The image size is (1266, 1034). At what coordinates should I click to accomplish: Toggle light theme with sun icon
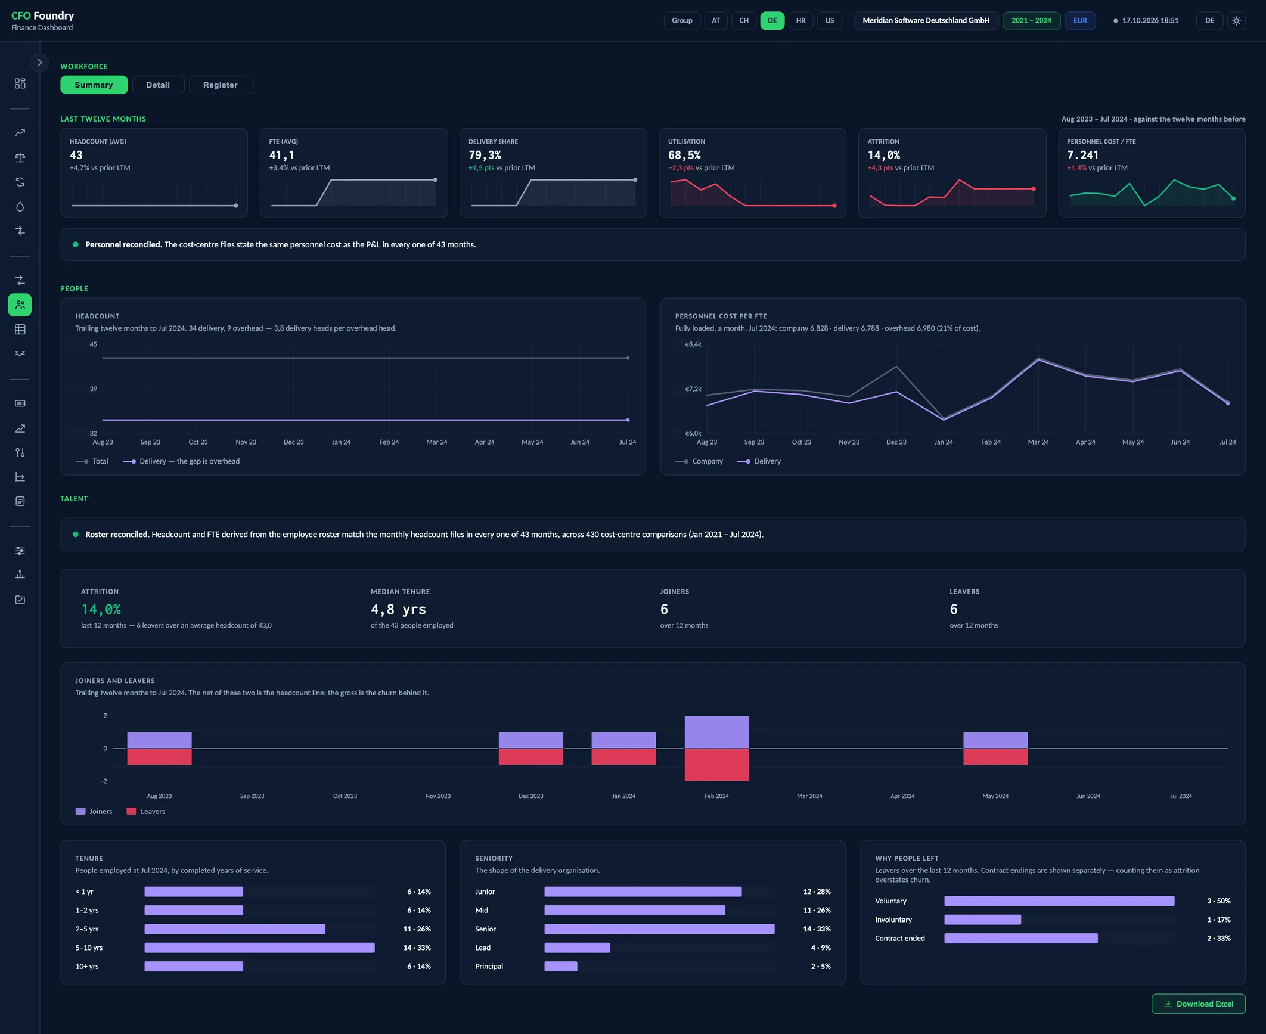click(1236, 21)
